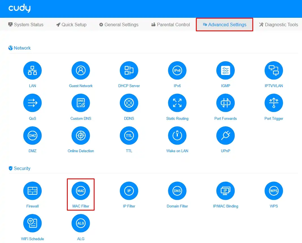Open IPv6 settings icon
The image size is (302, 243).
pos(177,70)
